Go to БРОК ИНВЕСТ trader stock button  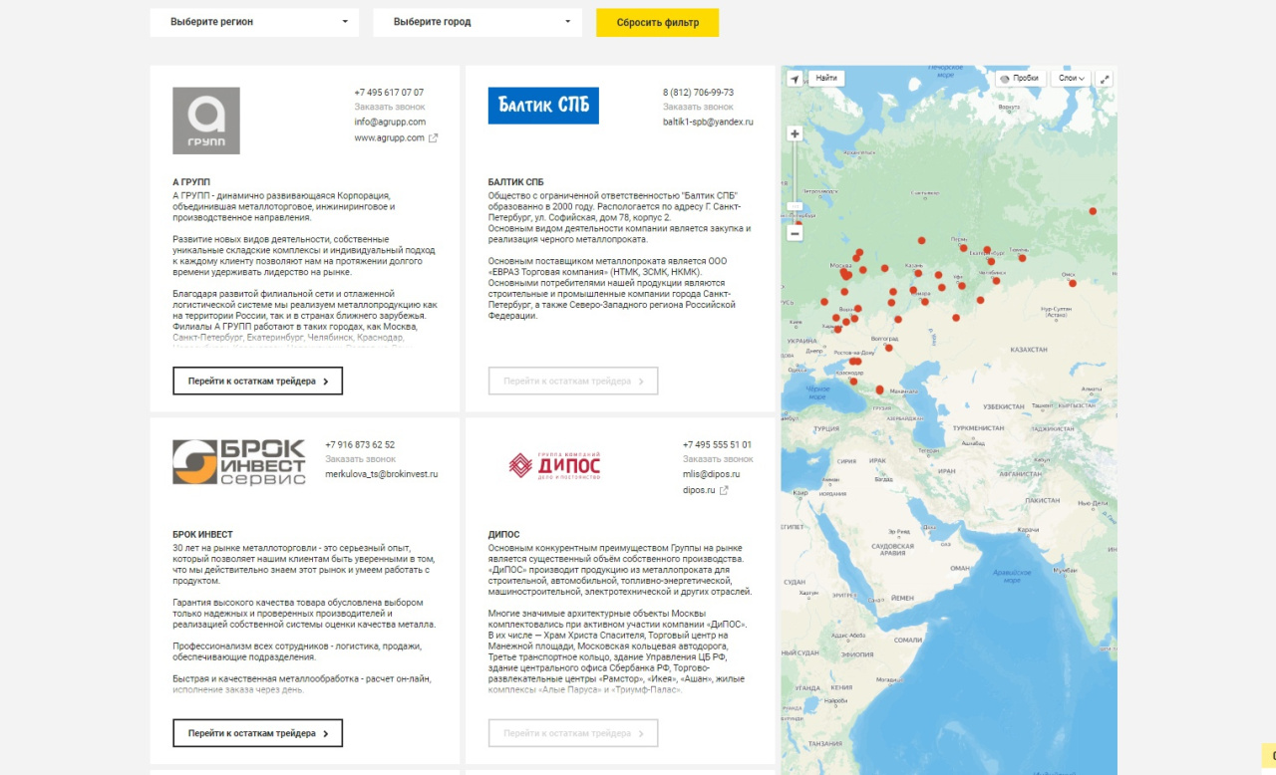tap(258, 733)
